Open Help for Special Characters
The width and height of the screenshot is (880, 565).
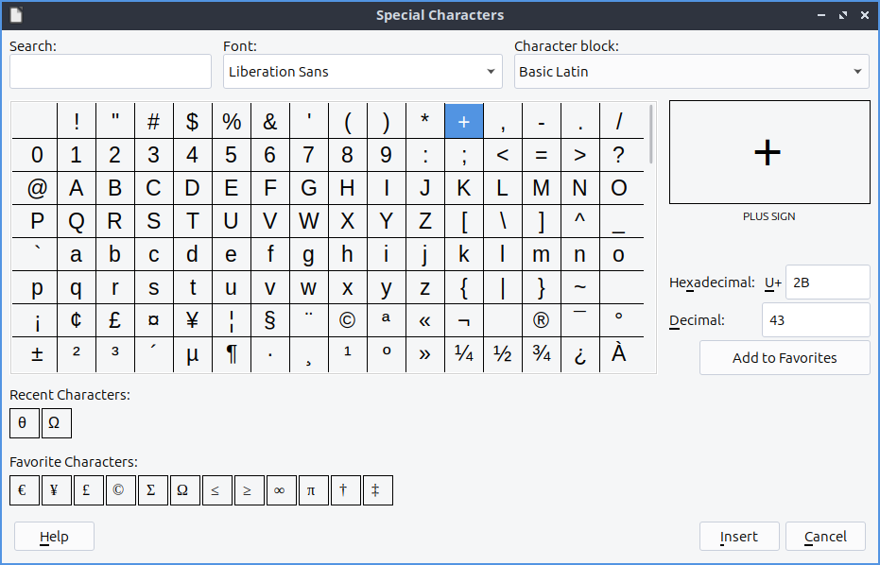click(54, 536)
